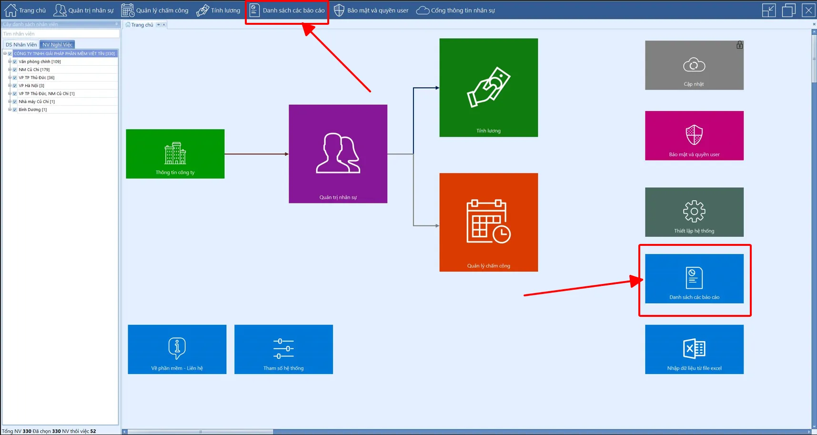This screenshot has height=435, width=817.
Task: Open the Tham số hệ thống tile
Action: click(283, 349)
